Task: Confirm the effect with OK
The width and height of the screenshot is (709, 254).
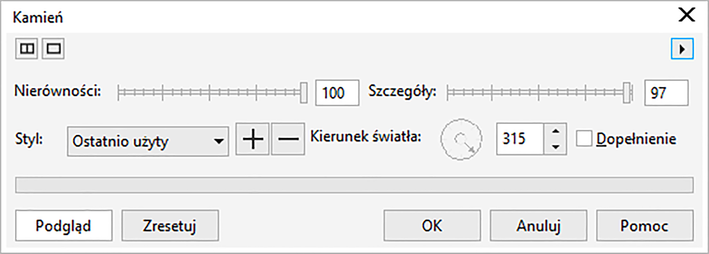Action: 431,225
